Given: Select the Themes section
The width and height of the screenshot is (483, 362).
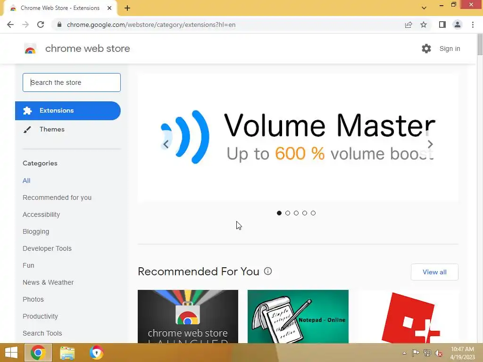Looking at the screenshot, I should pyautogui.click(x=52, y=129).
